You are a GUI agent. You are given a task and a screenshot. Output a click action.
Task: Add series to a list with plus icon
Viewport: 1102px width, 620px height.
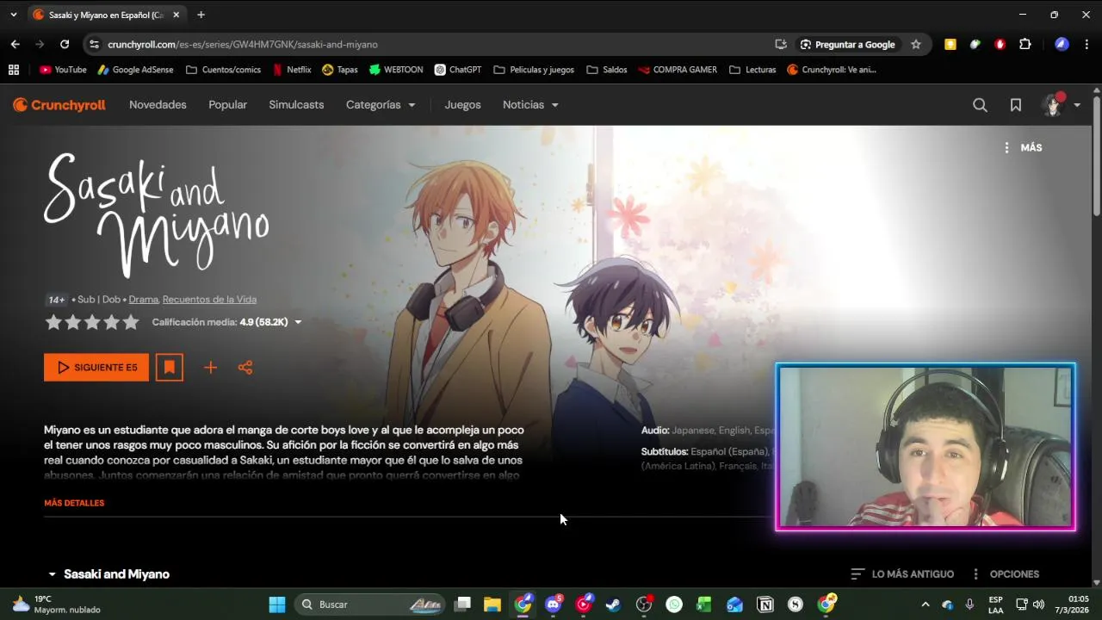[210, 368]
